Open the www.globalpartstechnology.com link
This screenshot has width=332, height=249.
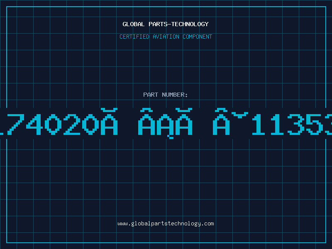coord(166,224)
